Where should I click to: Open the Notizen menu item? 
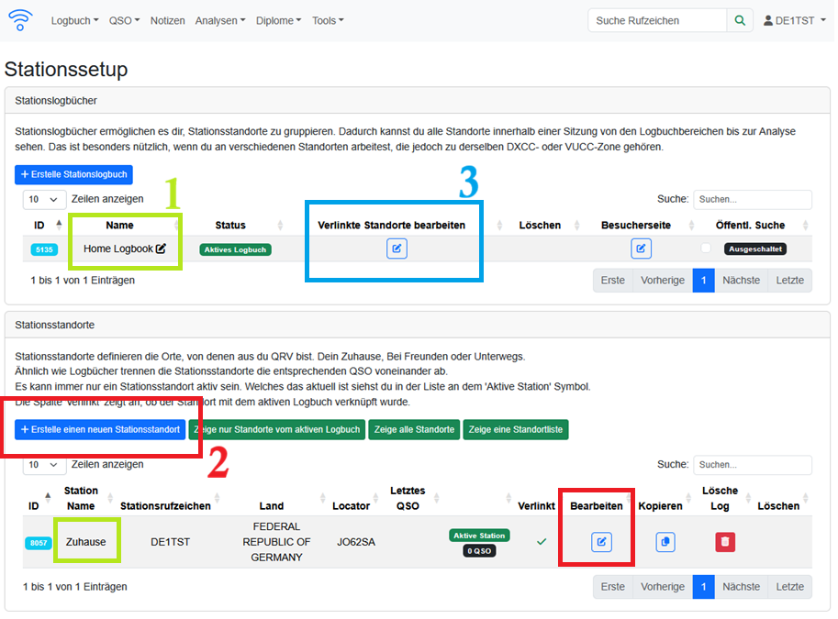coord(167,20)
